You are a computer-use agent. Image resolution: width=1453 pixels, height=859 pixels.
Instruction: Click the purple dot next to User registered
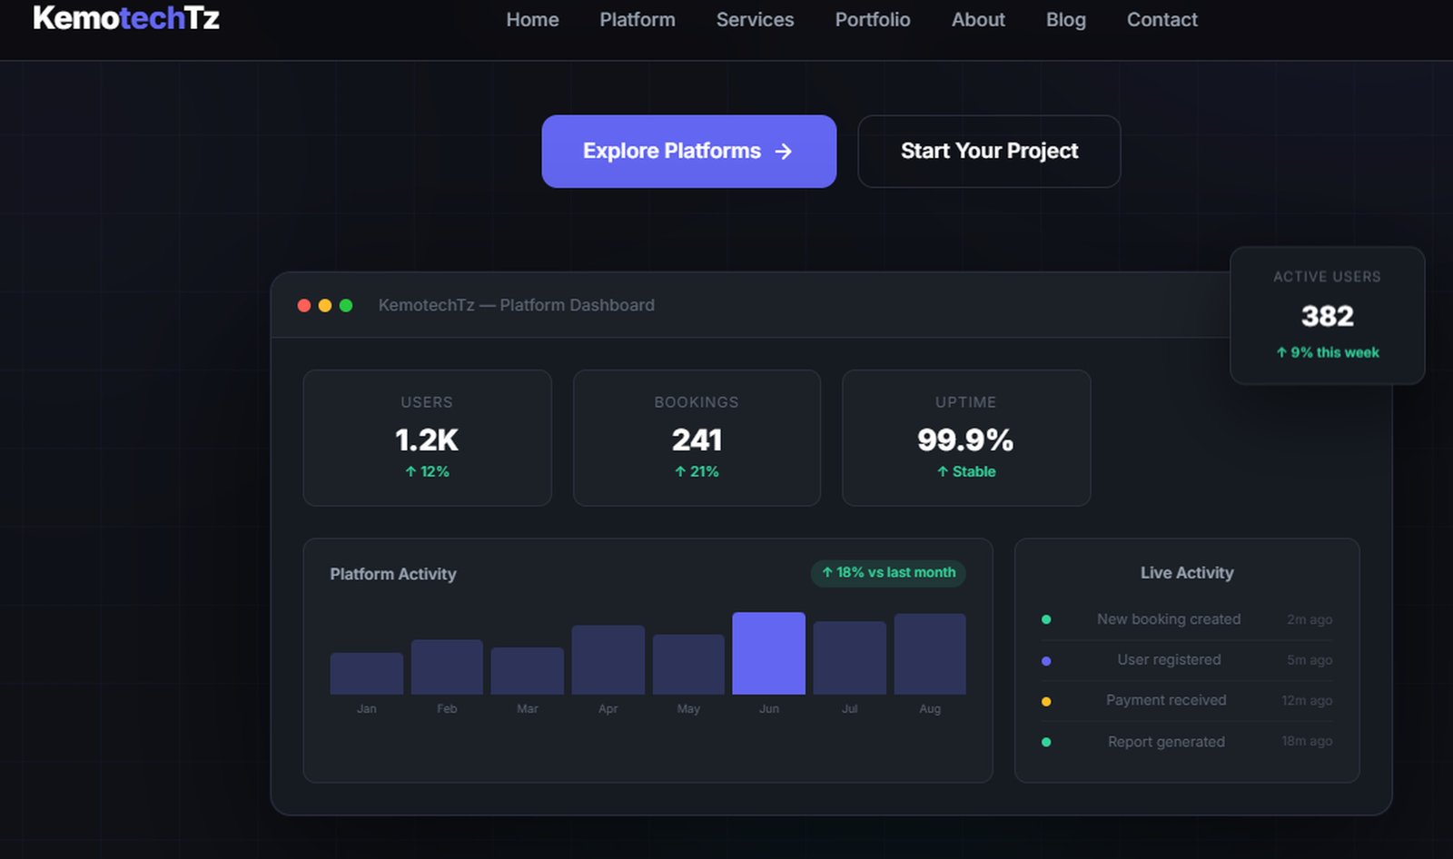pyautogui.click(x=1046, y=660)
